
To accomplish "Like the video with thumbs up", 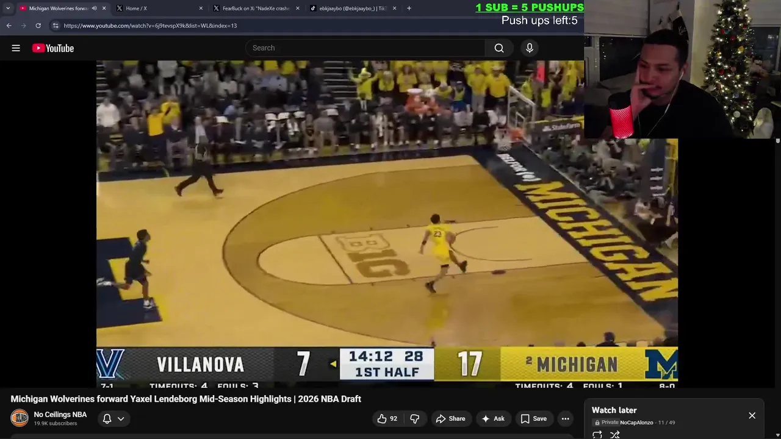I will click(387, 418).
